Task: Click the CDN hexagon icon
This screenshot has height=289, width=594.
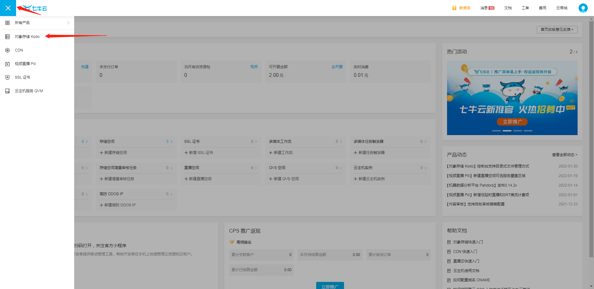Action: click(7, 50)
